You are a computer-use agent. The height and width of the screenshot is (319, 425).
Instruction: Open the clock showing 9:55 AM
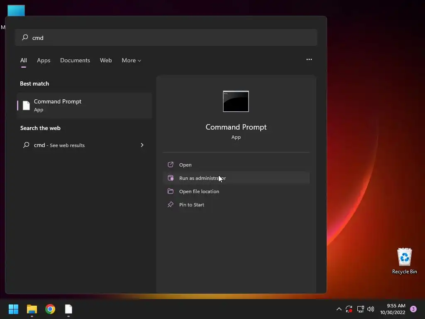point(393,309)
